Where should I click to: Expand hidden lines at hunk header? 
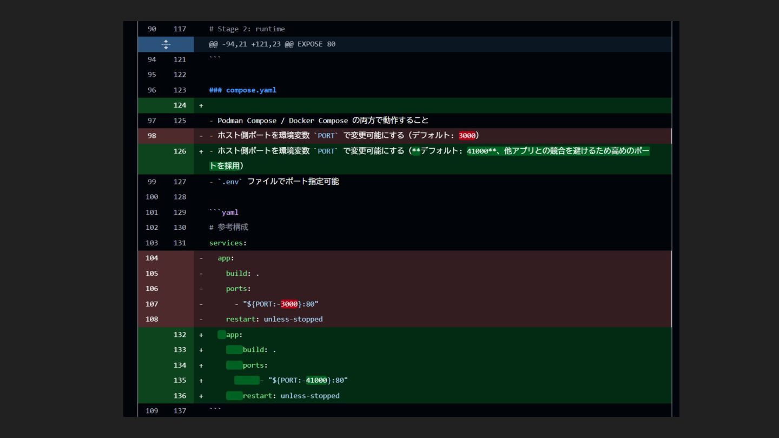pos(166,44)
